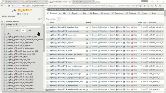This screenshot has width=166, height=93.
Task: Go back in browser
Action: pyautogui.click(x=2, y=6)
